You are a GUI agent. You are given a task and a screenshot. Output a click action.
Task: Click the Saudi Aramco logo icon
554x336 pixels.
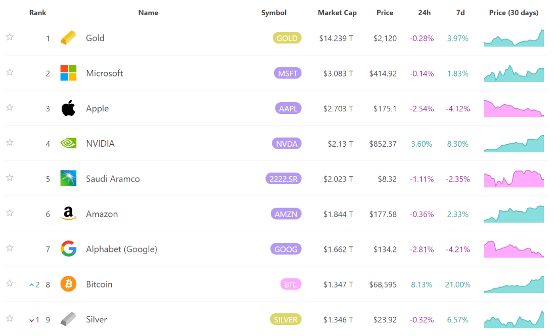pyautogui.click(x=68, y=178)
